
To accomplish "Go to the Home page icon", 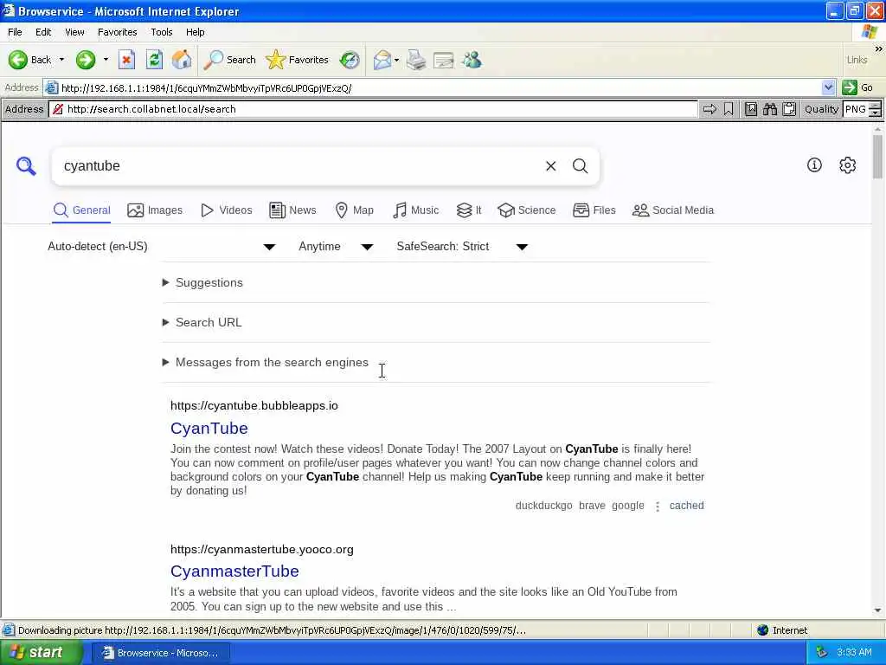I will [x=182, y=60].
